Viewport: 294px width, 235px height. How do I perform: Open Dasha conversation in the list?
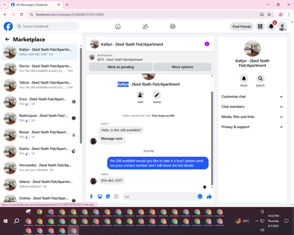coord(39,151)
